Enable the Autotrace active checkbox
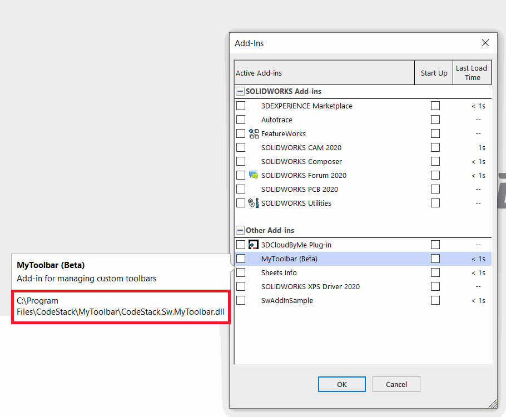 (x=241, y=120)
